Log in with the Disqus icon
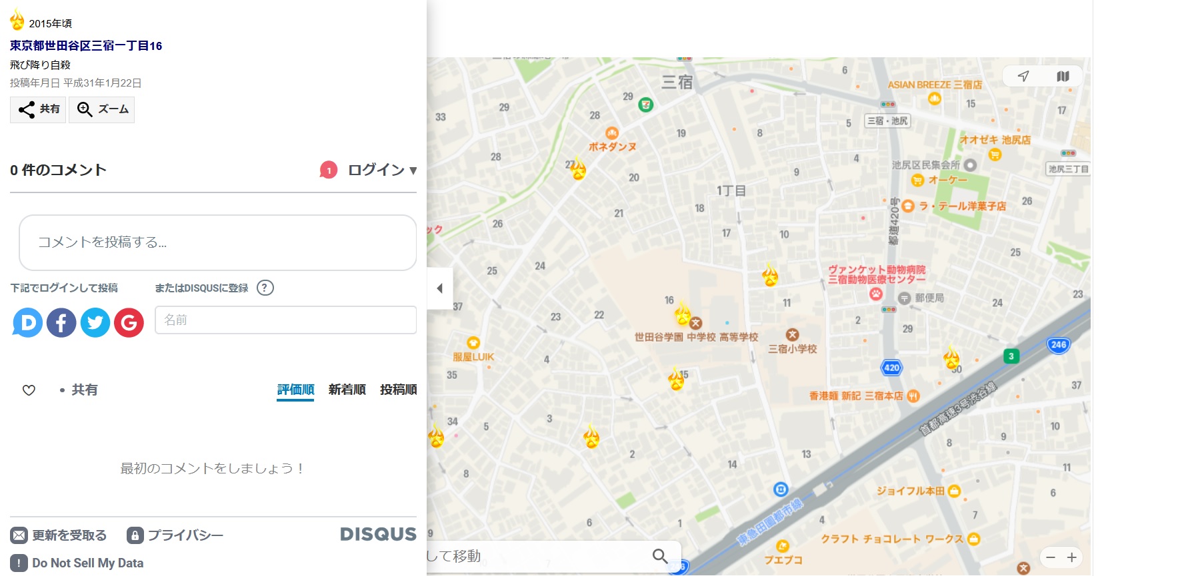Viewport: 1182px width, 576px height. (27, 323)
